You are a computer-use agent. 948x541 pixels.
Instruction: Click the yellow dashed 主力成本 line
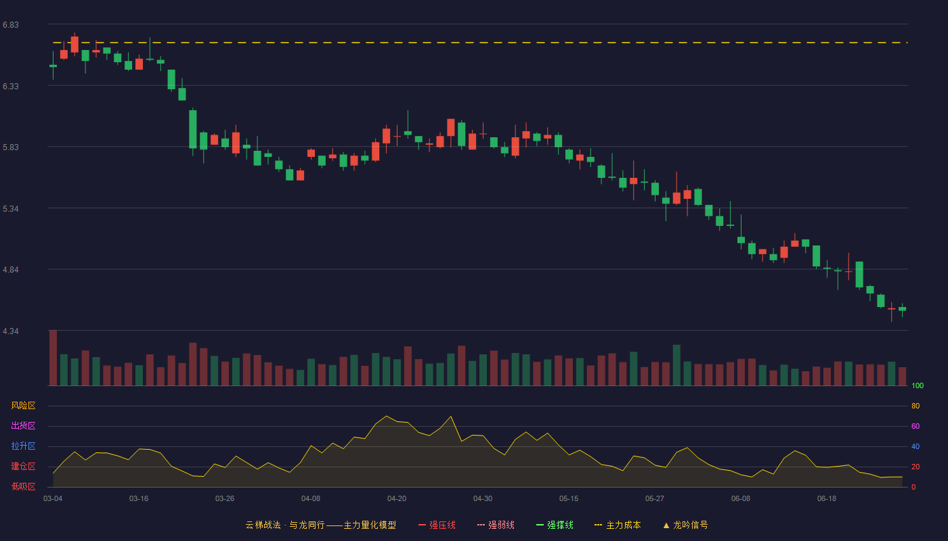[488, 43]
